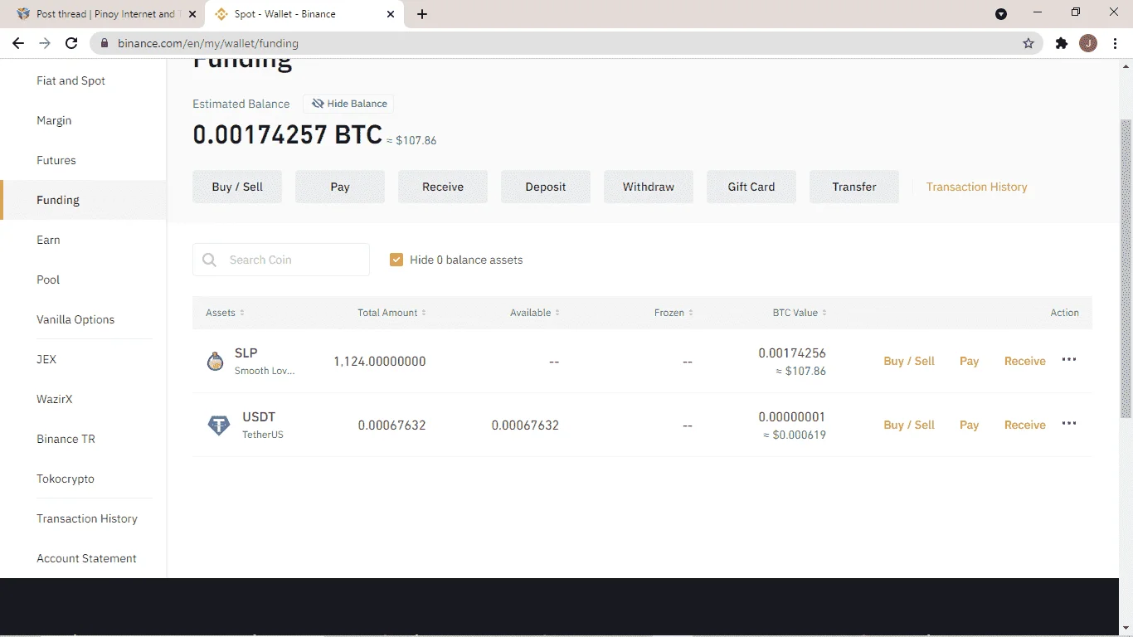1133x637 pixels.
Task: Open Fiat and Spot wallet
Action: click(x=71, y=80)
